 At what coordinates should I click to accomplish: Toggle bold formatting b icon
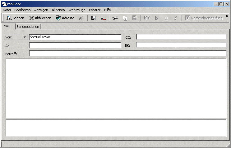[x=156, y=18]
